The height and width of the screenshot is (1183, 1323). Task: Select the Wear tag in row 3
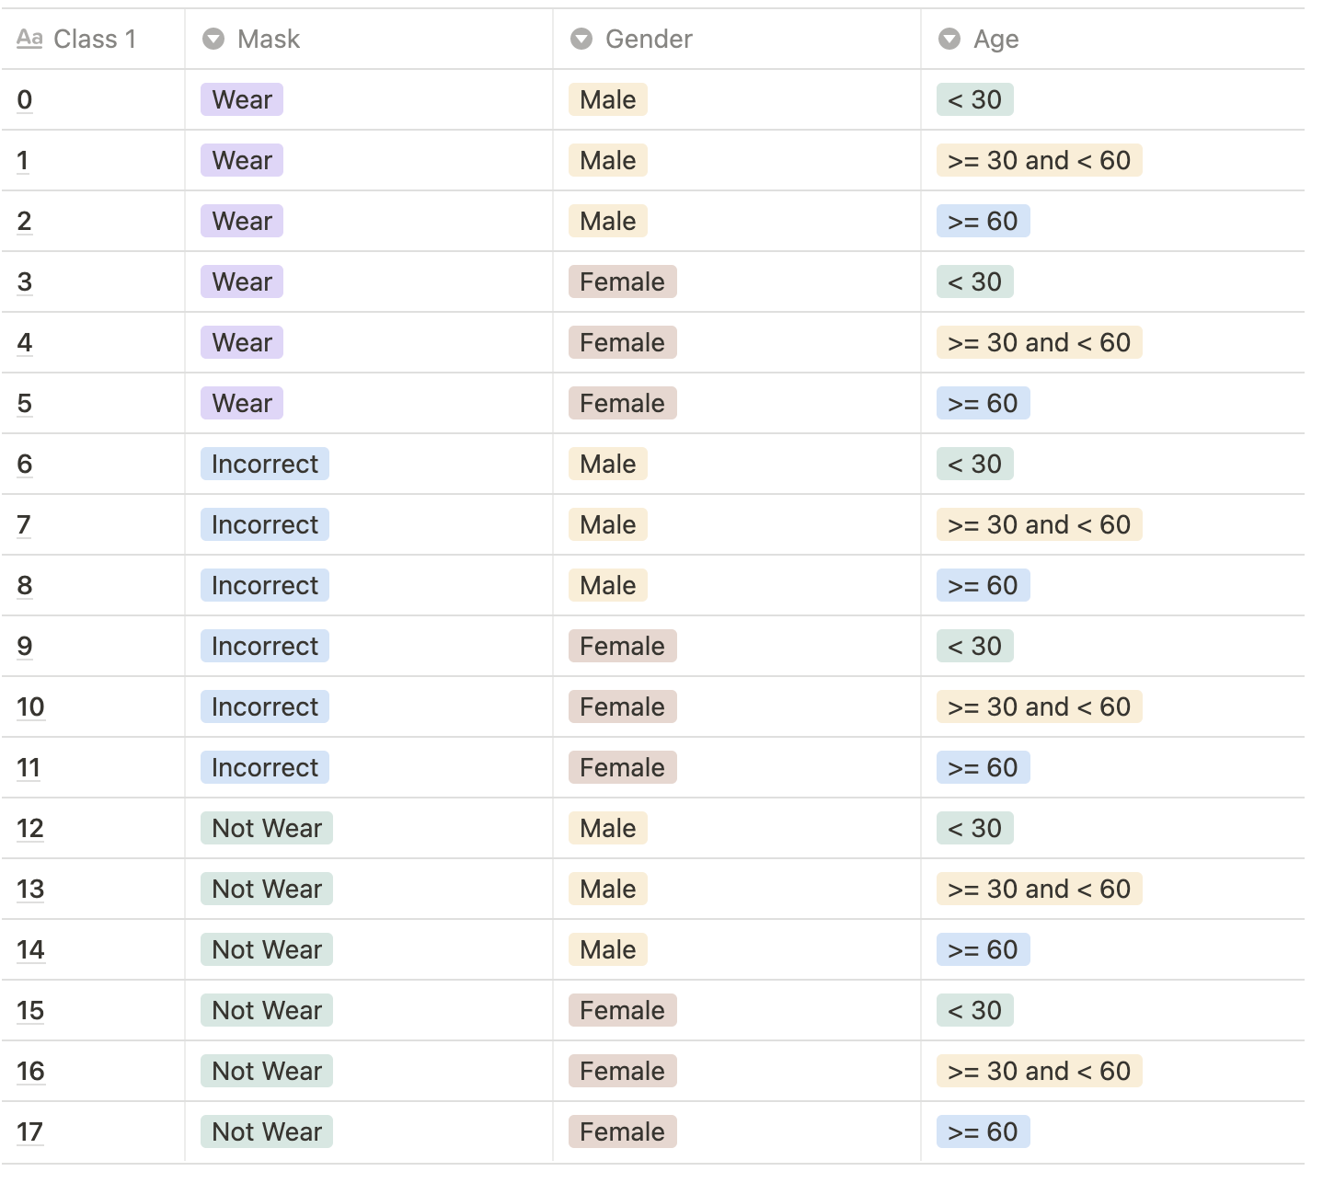(x=240, y=281)
